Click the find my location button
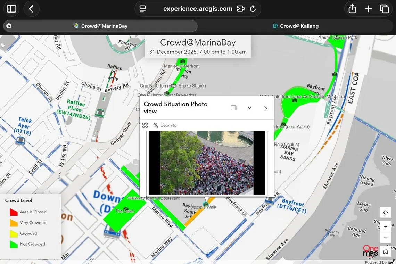The image size is (396, 264). coord(386,213)
